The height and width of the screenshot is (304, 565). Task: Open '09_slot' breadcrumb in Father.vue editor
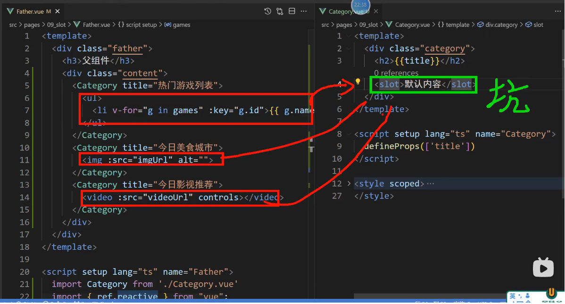[x=57, y=25]
